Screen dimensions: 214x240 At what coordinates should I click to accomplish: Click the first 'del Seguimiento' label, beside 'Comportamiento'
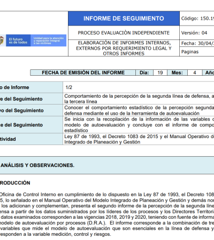21,99
